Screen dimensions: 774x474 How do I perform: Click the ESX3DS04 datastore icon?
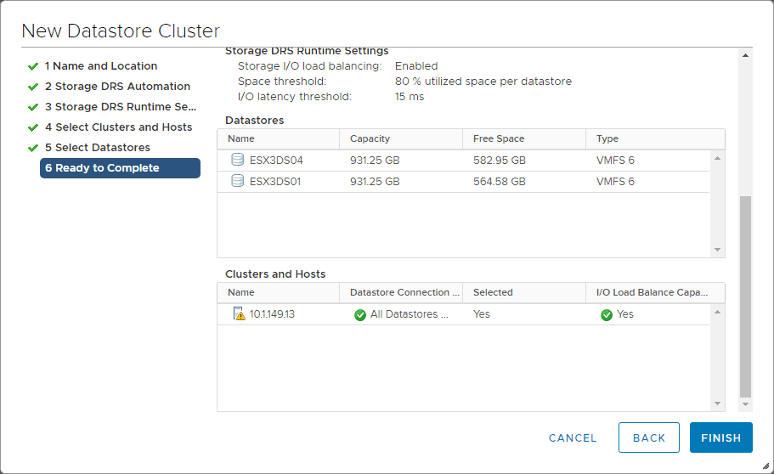point(238,160)
